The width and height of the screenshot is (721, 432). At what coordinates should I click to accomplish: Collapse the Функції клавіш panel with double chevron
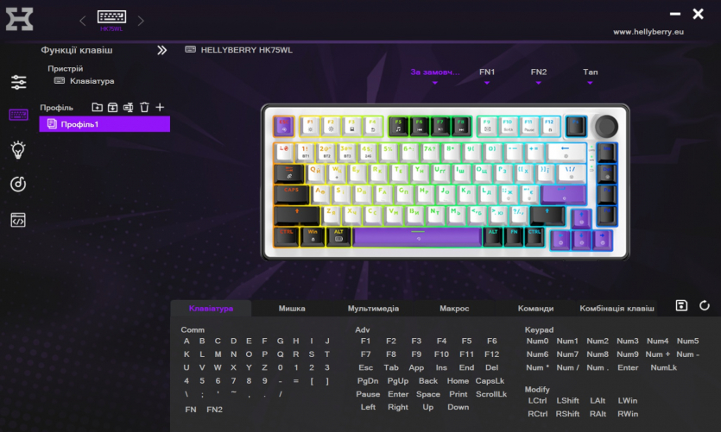click(x=161, y=50)
